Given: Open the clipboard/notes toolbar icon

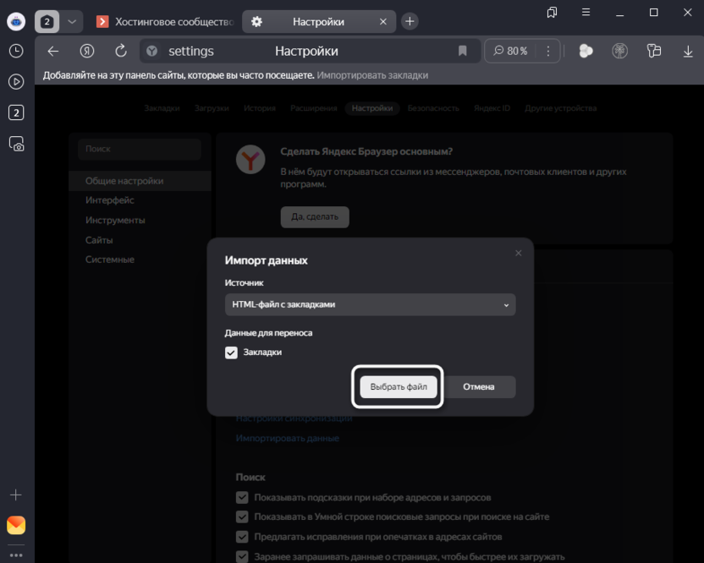Looking at the screenshot, I should [x=654, y=51].
